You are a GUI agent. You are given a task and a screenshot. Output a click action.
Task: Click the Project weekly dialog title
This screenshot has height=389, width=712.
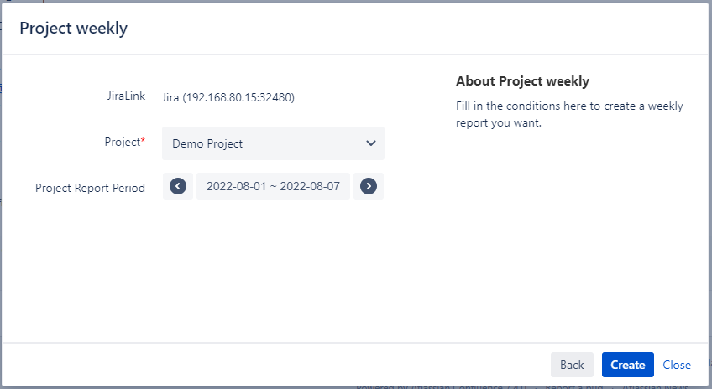[74, 29]
